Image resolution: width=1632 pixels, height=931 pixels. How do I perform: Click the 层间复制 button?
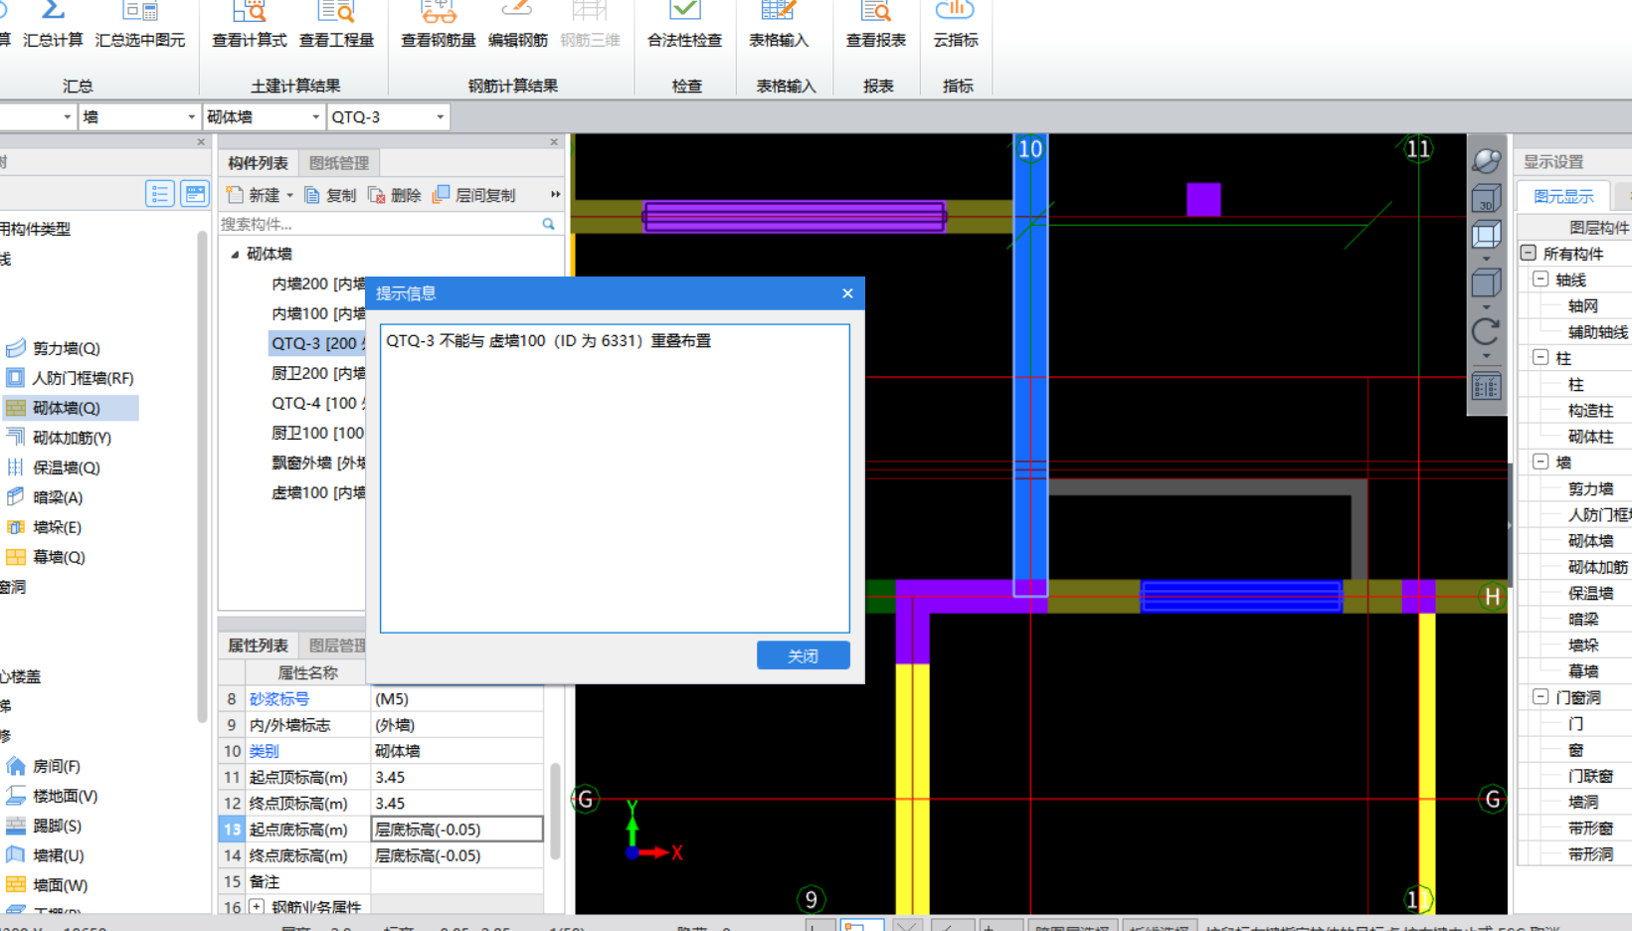[474, 195]
